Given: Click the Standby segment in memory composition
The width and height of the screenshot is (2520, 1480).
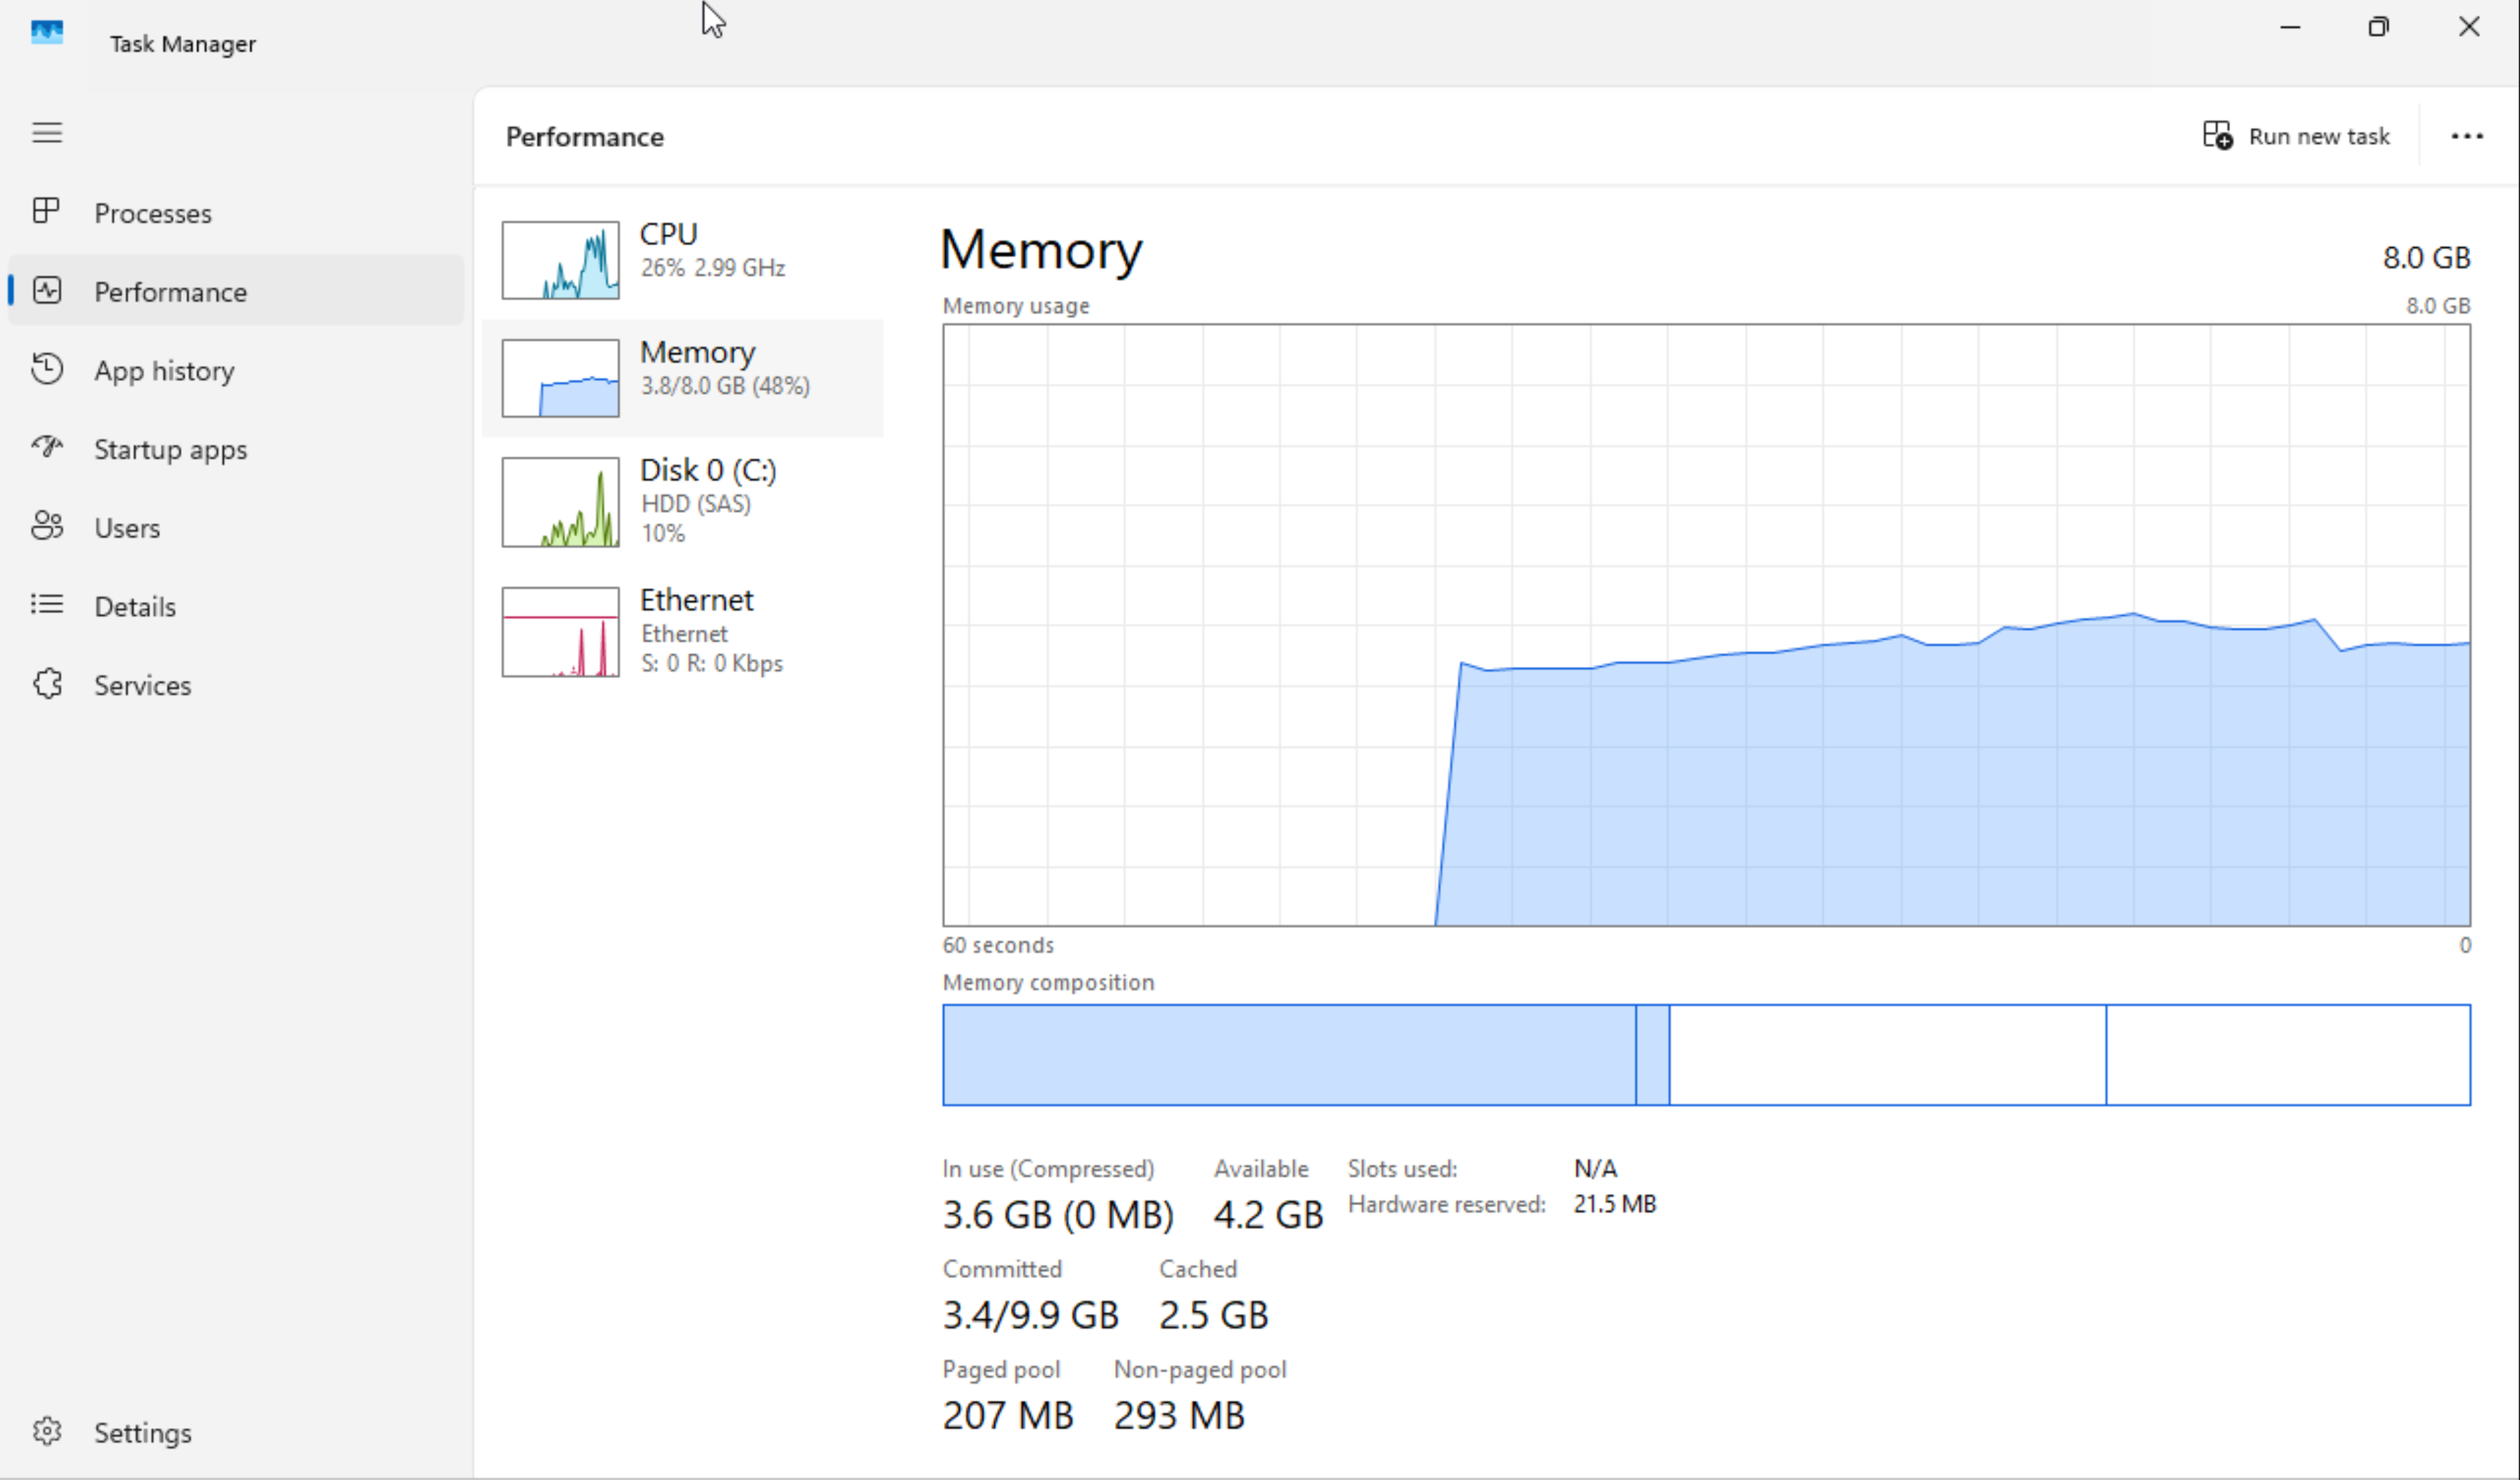Looking at the screenshot, I should [1888, 1055].
